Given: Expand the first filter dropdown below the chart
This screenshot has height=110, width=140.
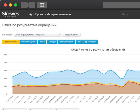Looking at the screenshot, I should (x=14, y=109).
